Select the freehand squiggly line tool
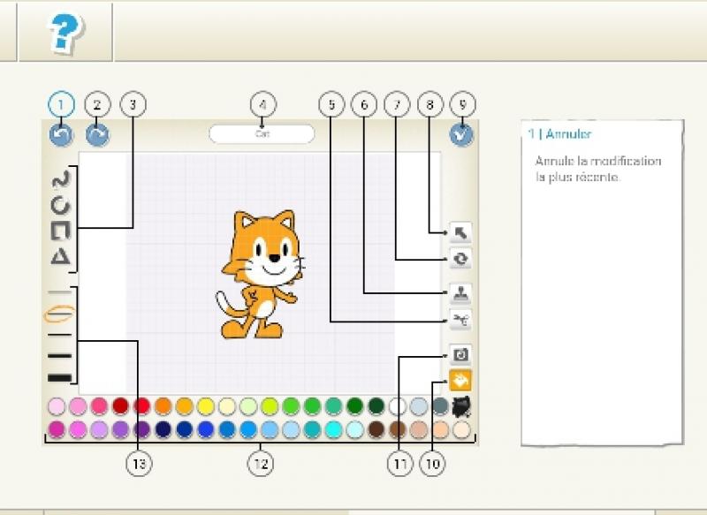707x515 pixels. (61, 179)
